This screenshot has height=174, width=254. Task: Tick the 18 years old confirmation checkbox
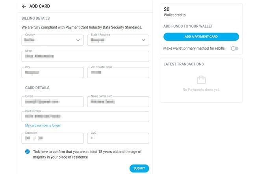point(27,152)
